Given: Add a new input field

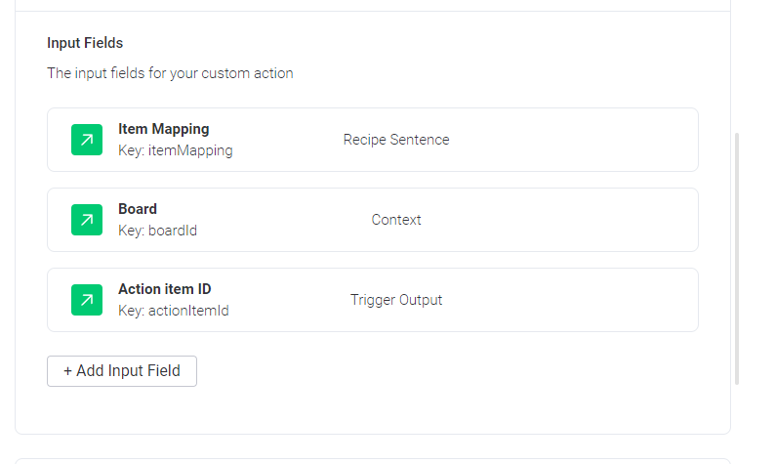Looking at the screenshot, I should click(122, 371).
